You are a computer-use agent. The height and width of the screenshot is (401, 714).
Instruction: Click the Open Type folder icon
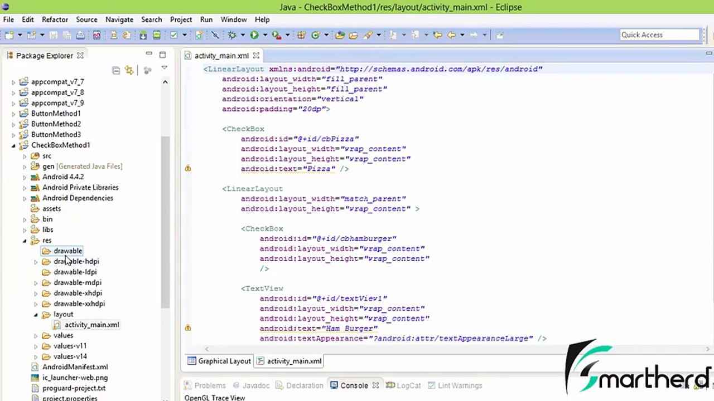pyautogui.click(x=340, y=35)
